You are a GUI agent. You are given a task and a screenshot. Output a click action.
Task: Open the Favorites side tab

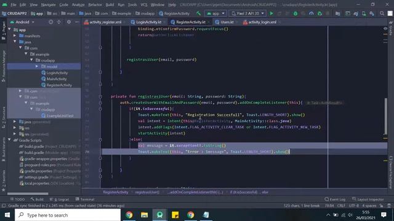(4, 180)
